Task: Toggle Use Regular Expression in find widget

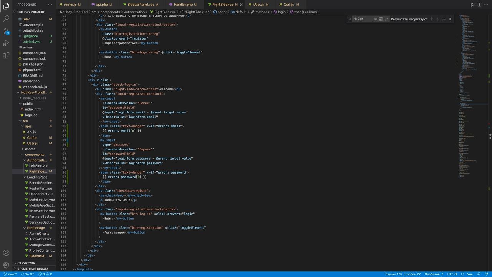Action: 386,19
